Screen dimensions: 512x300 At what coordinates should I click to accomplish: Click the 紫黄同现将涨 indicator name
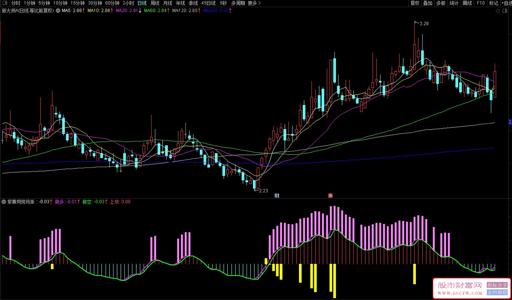click(x=21, y=202)
